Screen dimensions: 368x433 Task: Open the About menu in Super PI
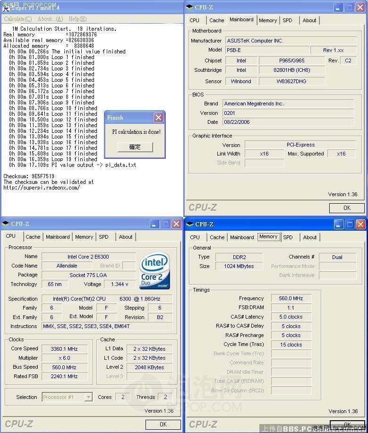coord(50,19)
